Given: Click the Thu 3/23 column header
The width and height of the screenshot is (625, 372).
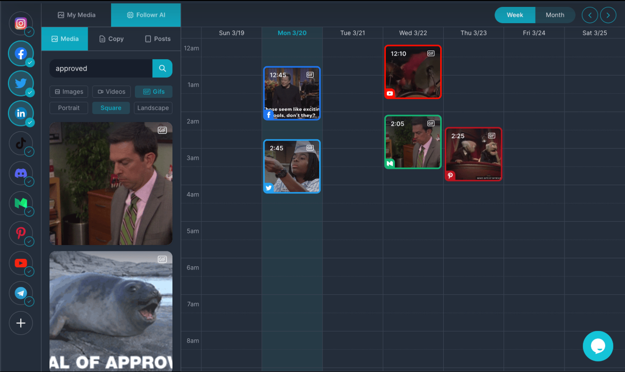Looking at the screenshot, I should 473,33.
